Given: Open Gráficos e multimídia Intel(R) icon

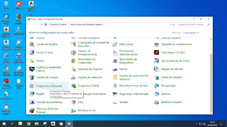Looking at the screenshot, I should tap(32, 69).
